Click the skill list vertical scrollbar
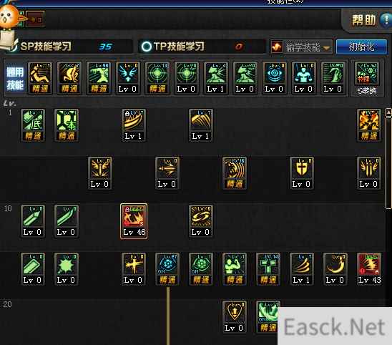The height and width of the screenshot is (345, 392). 388,159
